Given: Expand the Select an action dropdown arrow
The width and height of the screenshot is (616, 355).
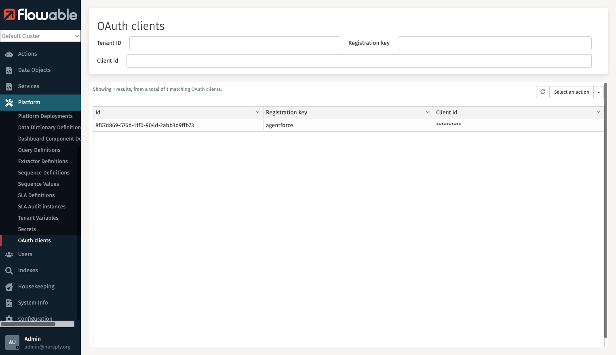Looking at the screenshot, I should click(598, 92).
